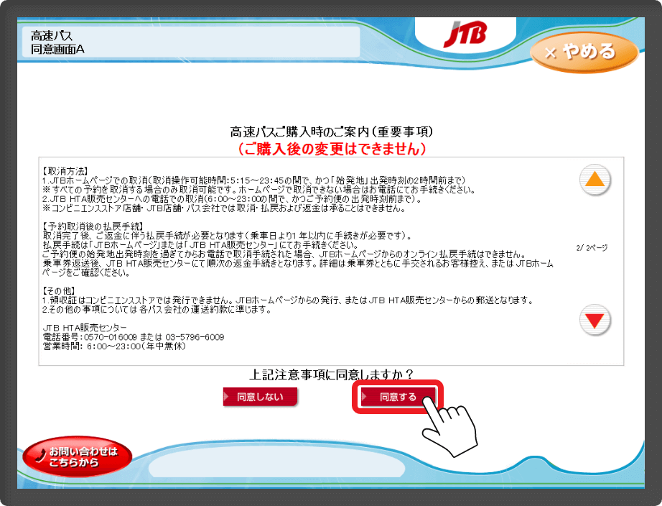Open お問い合わせはこちらから inquiry button
Viewport: 662px width, 506px height.
click(78, 457)
